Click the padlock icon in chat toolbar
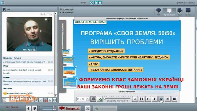 [50, 100]
